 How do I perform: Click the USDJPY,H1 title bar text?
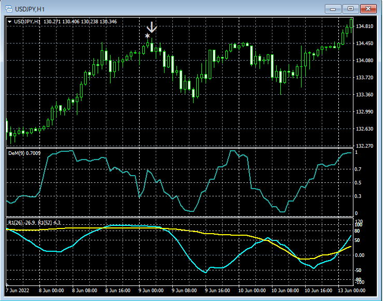[x=29, y=9]
